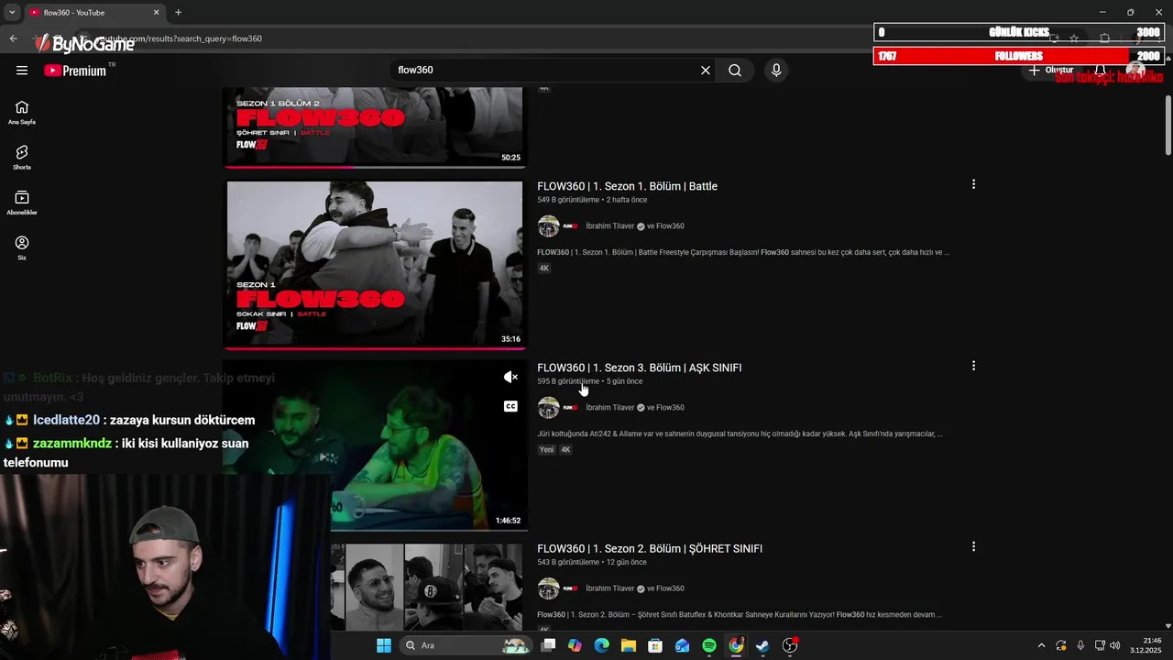The width and height of the screenshot is (1173, 660).
Task: Click the Şöhret Sınıfı Battle 50:25 thumbnail
Action: (375, 126)
